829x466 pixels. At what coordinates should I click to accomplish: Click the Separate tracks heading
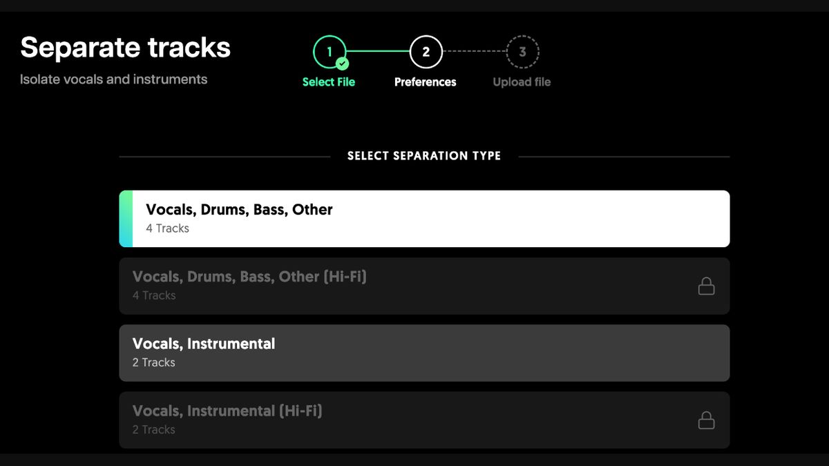pos(126,48)
